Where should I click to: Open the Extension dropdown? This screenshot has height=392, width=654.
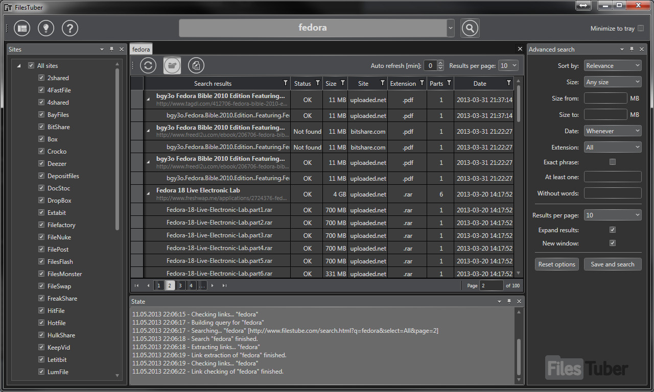point(613,148)
